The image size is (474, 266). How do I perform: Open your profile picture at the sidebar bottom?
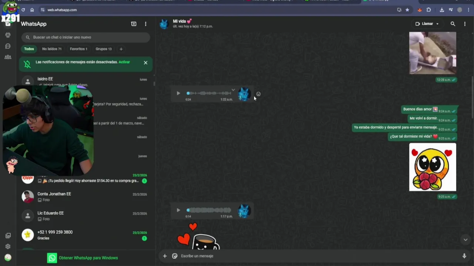click(8, 258)
